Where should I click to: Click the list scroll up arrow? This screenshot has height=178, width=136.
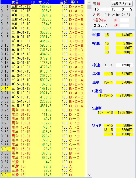89,2
